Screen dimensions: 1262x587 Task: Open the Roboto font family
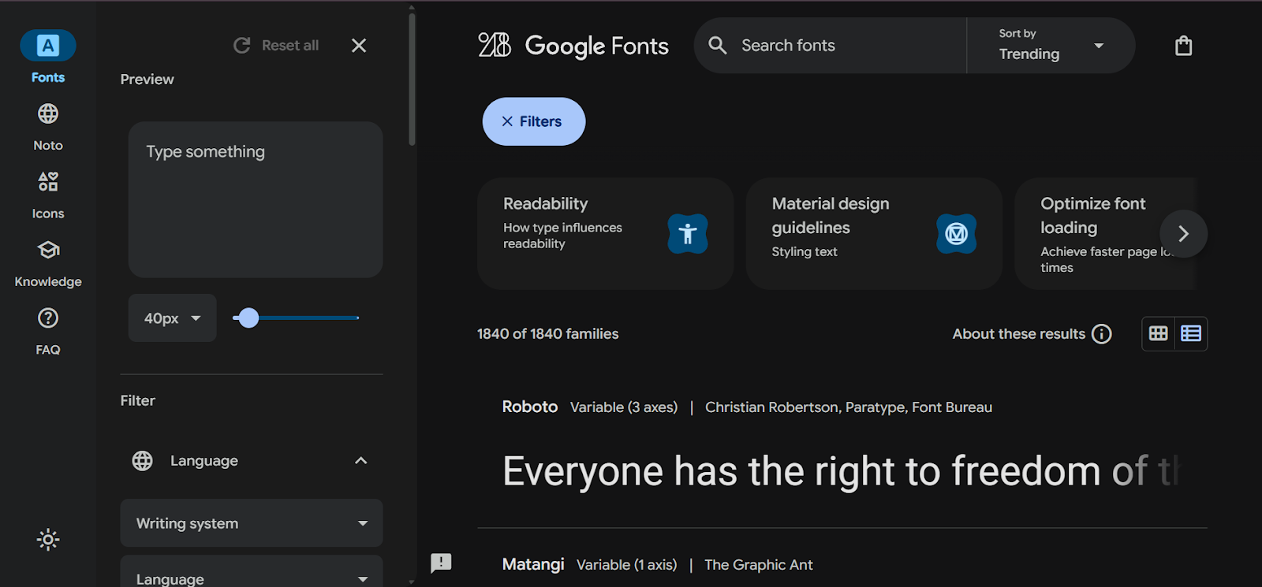point(530,407)
